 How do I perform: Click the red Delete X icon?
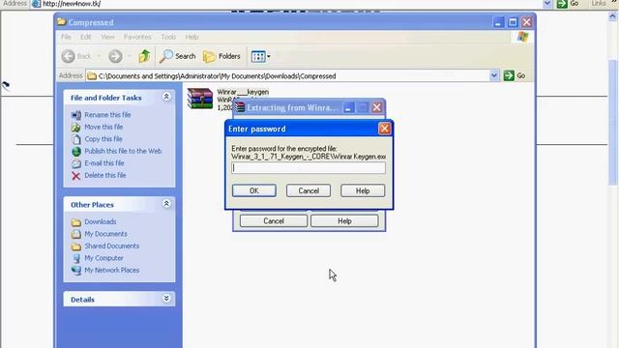[76, 176]
